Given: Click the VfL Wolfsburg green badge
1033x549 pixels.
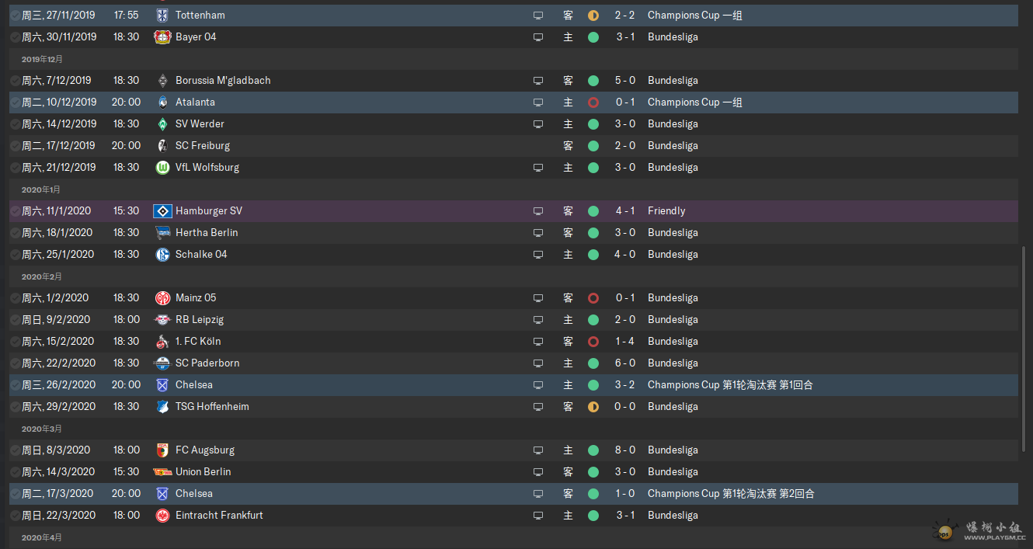Looking at the screenshot, I should point(162,167).
